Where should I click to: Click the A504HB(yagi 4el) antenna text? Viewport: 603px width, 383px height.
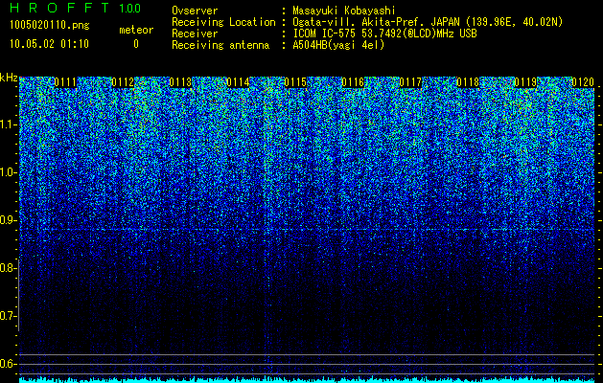coord(338,45)
